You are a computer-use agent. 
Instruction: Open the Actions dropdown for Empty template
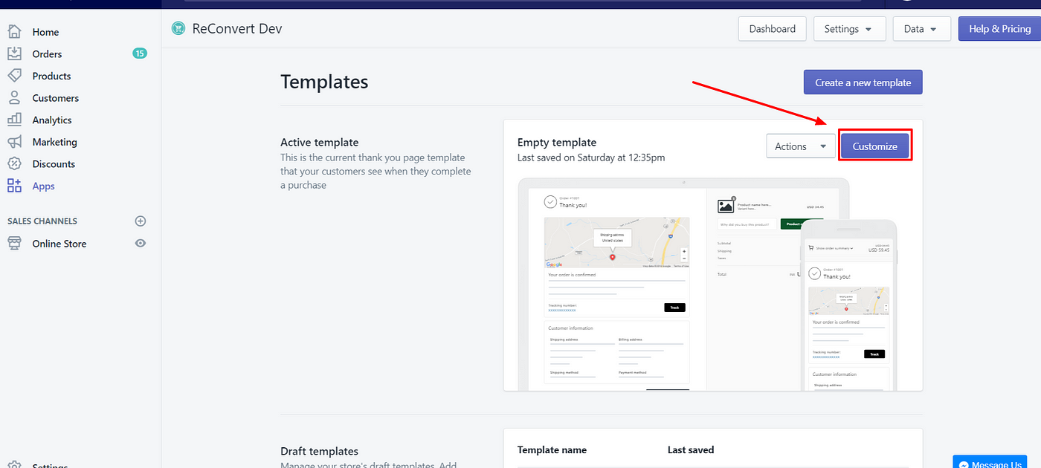click(x=800, y=146)
